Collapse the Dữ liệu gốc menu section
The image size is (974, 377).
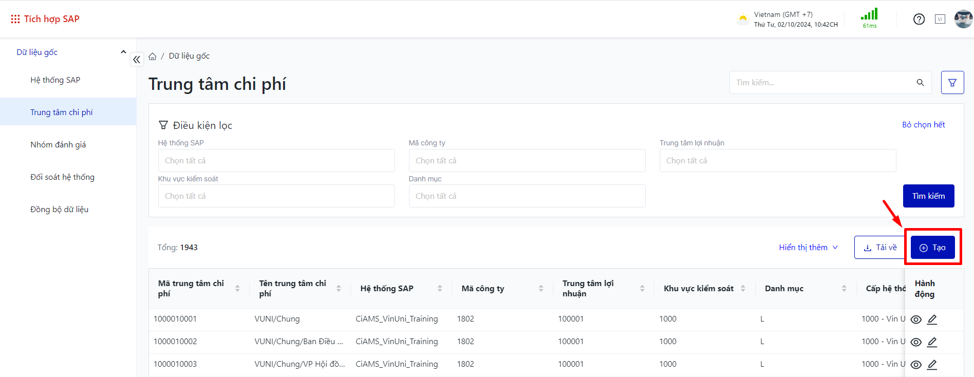click(x=123, y=52)
